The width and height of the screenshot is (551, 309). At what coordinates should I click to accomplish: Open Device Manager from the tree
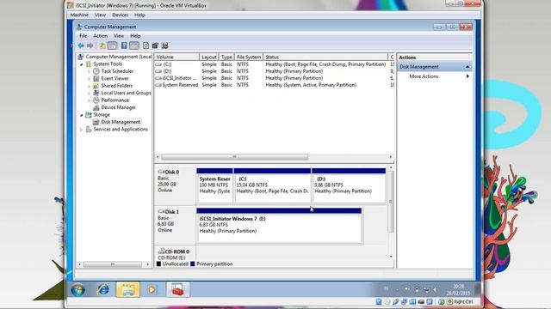click(118, 107)
